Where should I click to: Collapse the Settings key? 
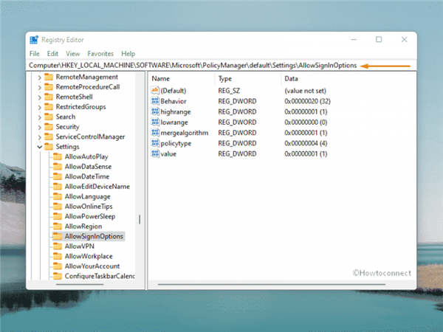pos(40,147)
